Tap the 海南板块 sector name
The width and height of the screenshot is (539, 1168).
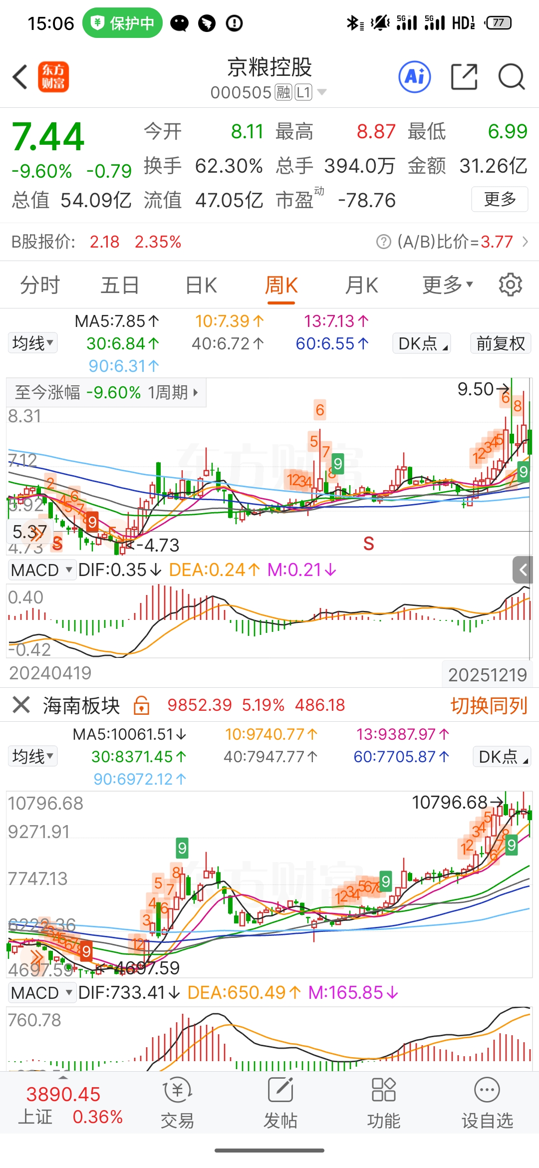point(81,705)
